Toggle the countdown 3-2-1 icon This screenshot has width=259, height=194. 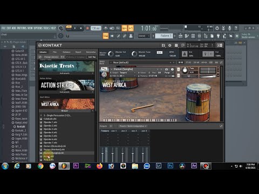coord(118,28)
